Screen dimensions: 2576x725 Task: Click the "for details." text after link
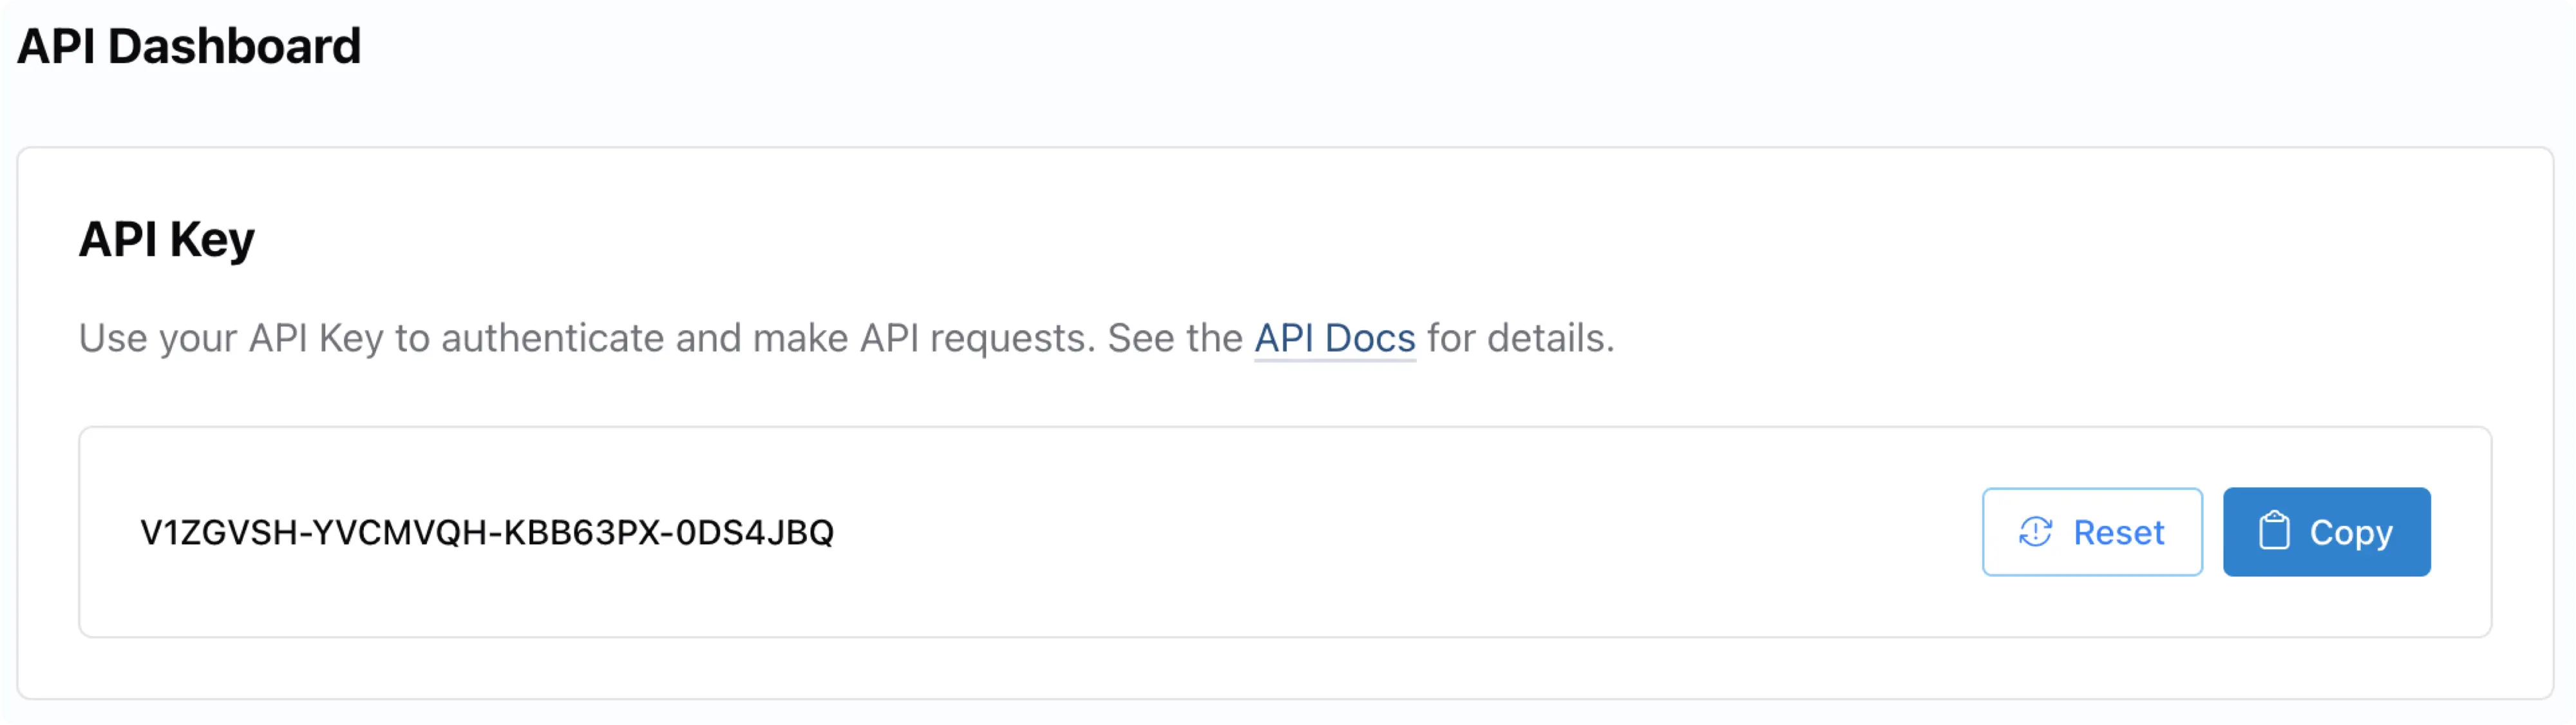(1520, 338)
